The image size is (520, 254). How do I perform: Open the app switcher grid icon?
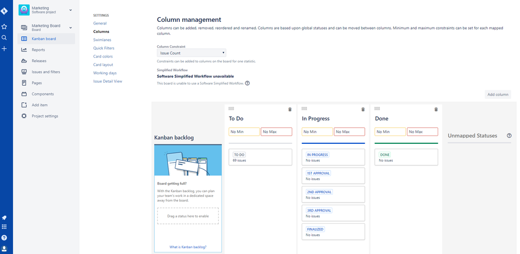click(x=4, y=227)
